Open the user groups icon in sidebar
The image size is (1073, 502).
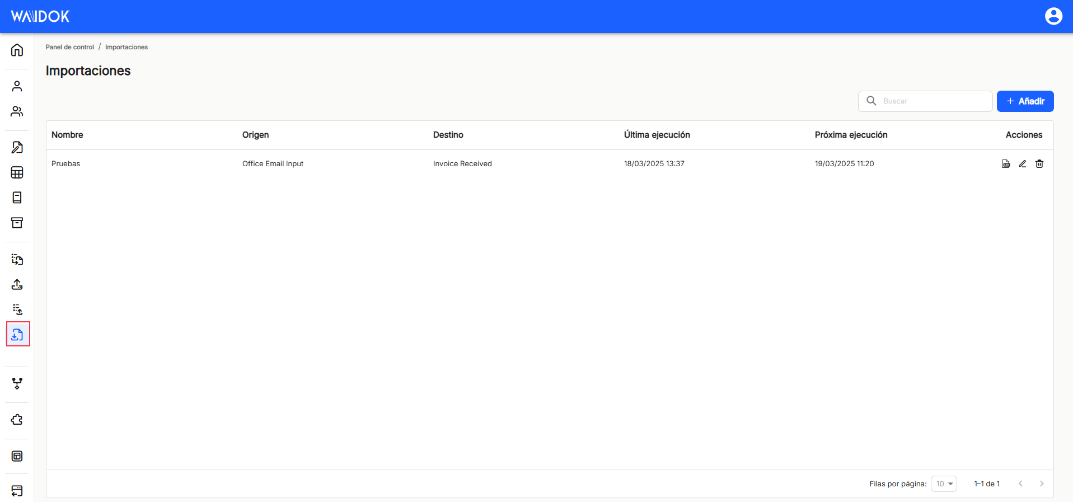click(17, 111)
